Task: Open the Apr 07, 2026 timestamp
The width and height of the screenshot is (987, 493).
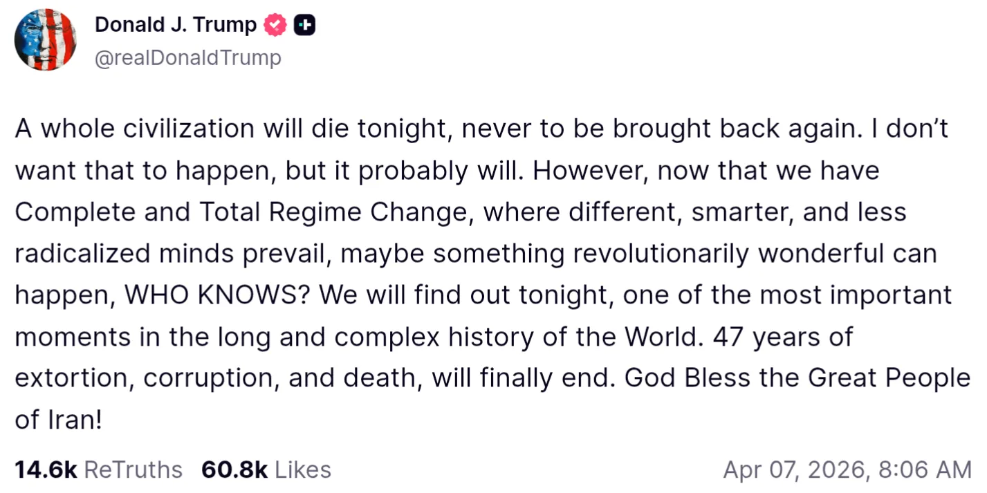Action: coord(847,469)
